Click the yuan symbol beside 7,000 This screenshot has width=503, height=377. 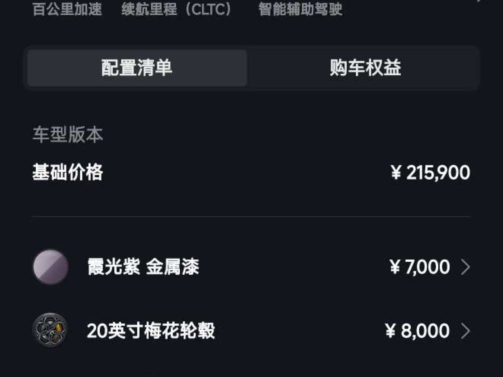pyautogui.click(x=395, y=267)
